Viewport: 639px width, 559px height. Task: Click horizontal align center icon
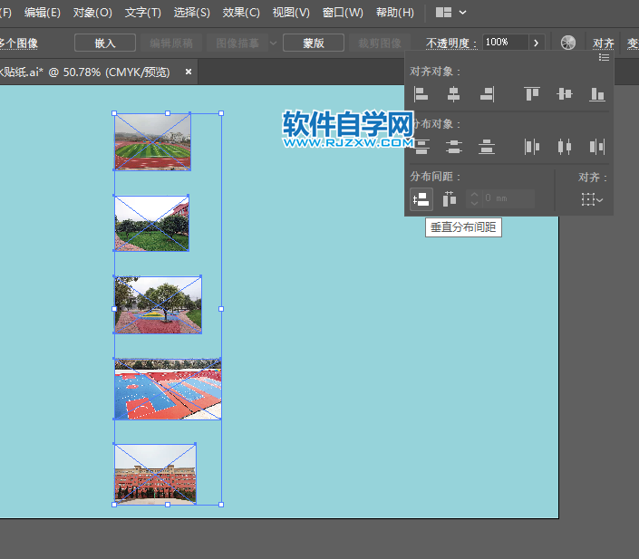coord(454,93)
